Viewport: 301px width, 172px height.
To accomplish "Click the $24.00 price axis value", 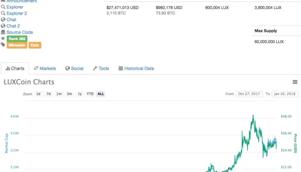I will (x=286, y=150).
